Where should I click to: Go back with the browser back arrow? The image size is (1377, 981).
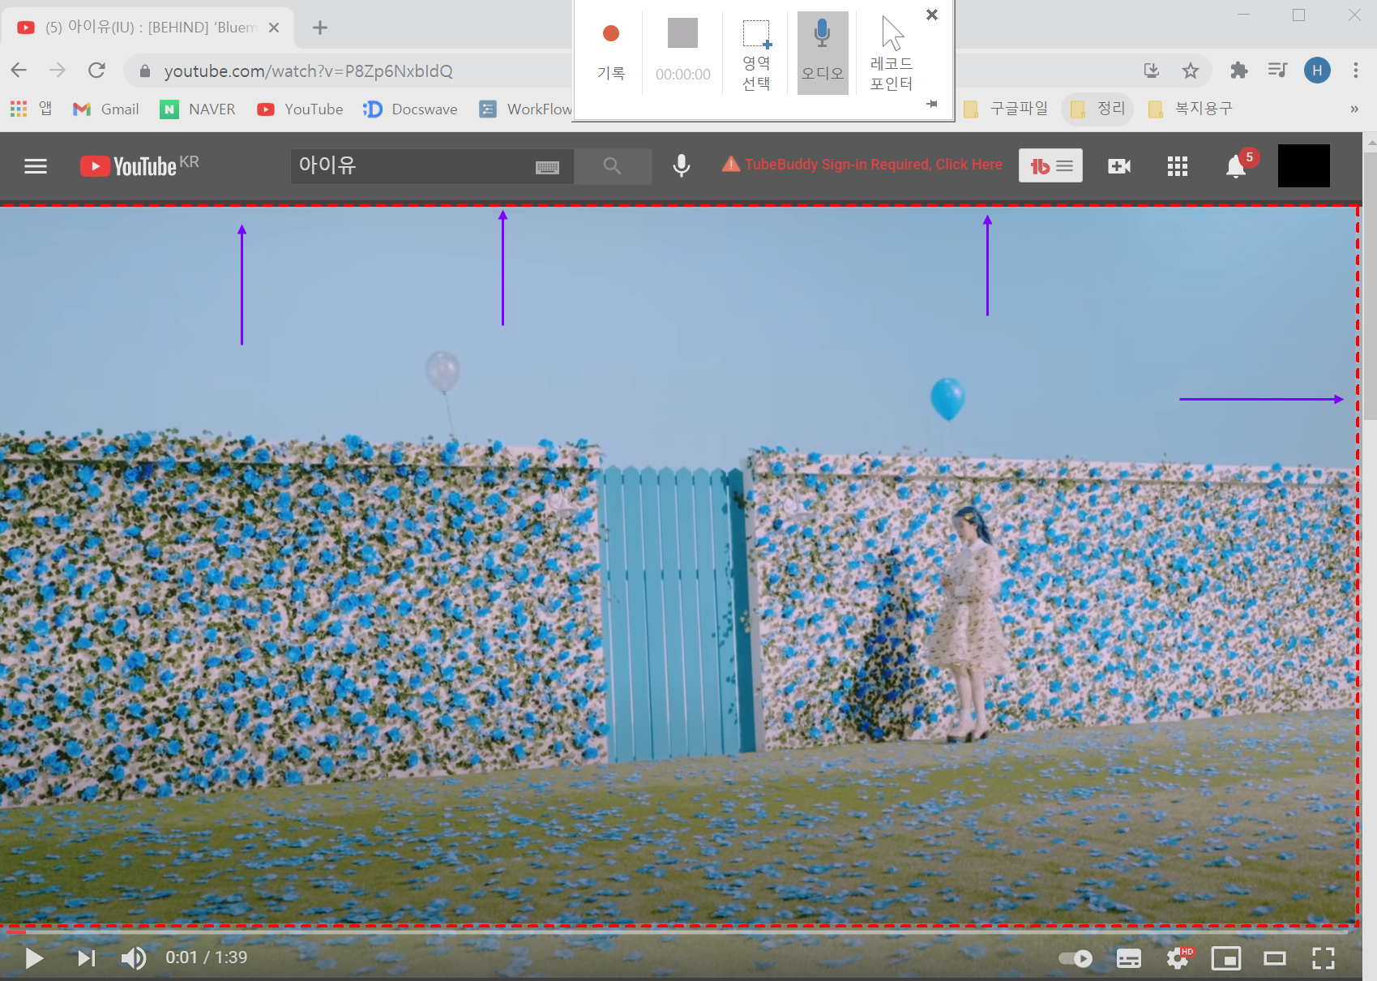click(x=19, y=71)
